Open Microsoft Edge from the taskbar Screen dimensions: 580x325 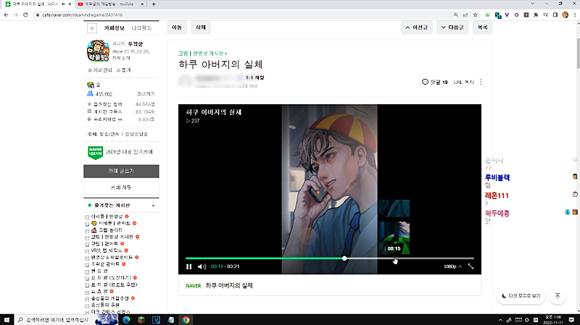pos(126,320)
